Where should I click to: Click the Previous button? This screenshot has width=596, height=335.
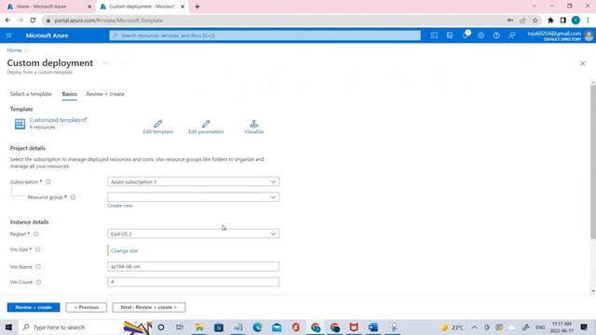coord(87,307)
